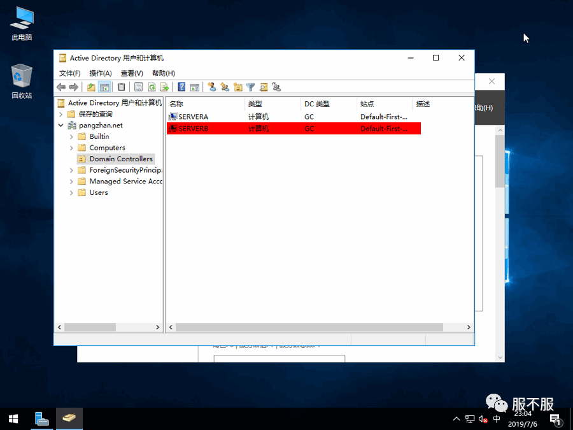The height and width of the screenshot is (430, 573).
Task: Click the Back arrow in the toolbar
Action: pyautogui.click(x=61, y=87)
